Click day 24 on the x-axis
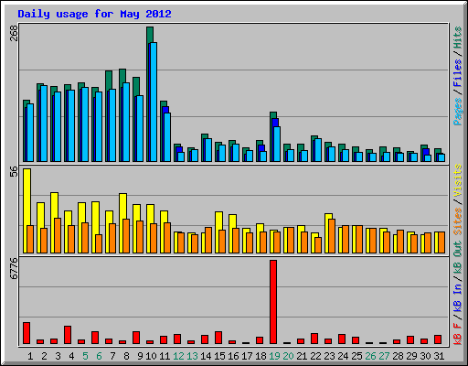The width and height of the screenshot is (468, 366). [343, 356]
